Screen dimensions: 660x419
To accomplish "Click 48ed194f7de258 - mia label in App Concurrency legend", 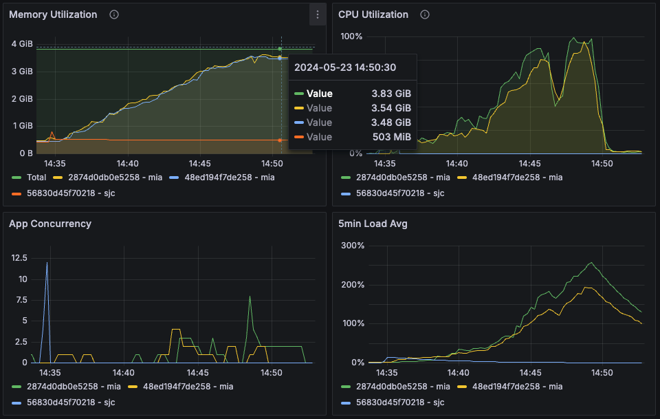I will [188, 387].
